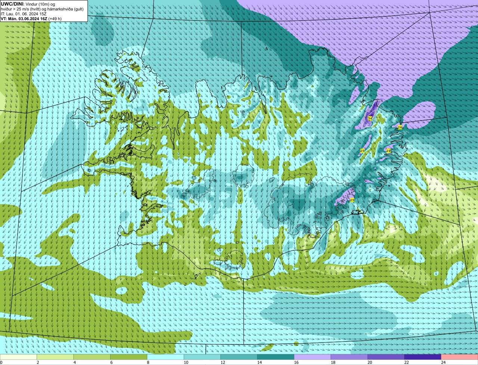
Task: Click the 12–14 m/s medium teal legend swatch
Action: tap(239, 357)
